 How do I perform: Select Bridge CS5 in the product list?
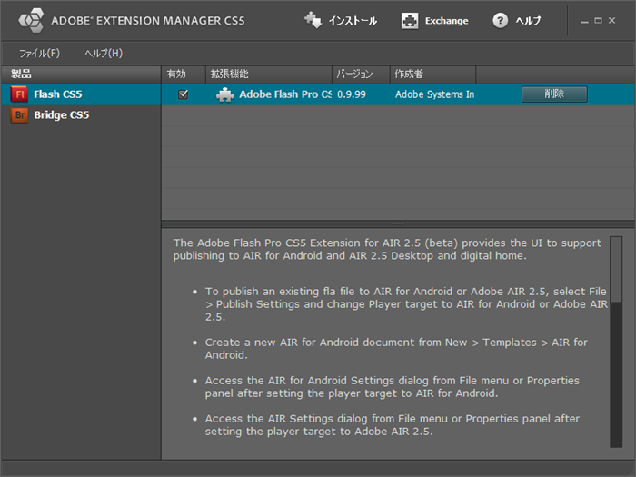(81, 115)
